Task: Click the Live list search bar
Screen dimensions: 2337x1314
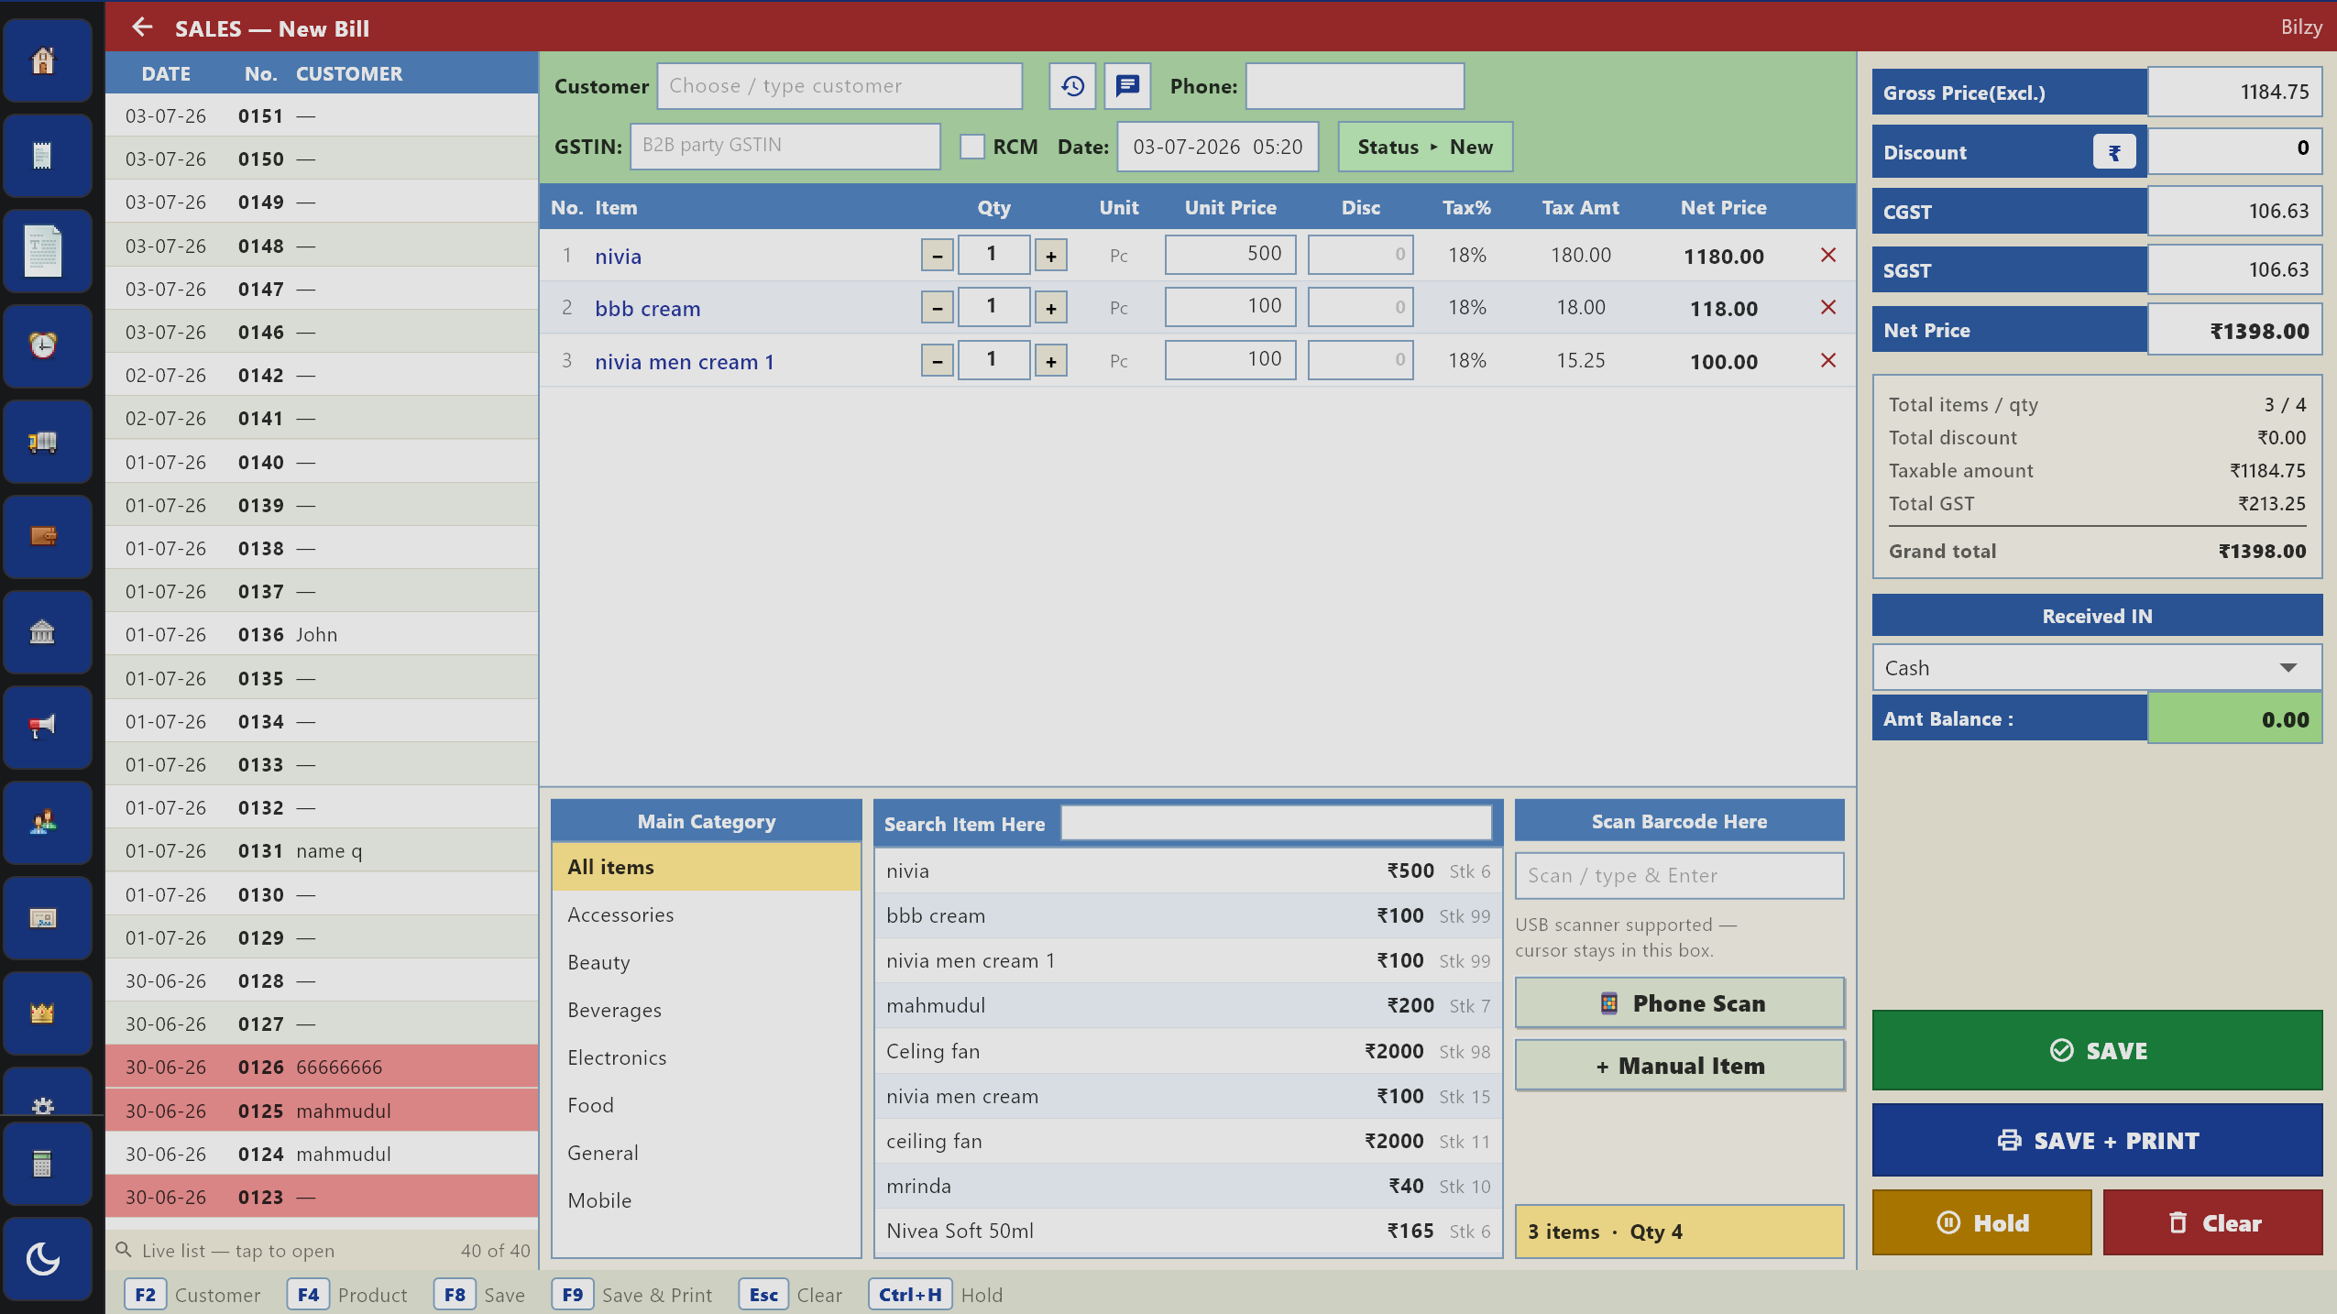Action: coord(322,1250)
